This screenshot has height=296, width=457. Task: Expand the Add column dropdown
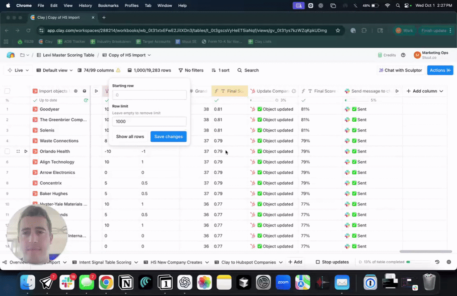(x=424, y=91)
